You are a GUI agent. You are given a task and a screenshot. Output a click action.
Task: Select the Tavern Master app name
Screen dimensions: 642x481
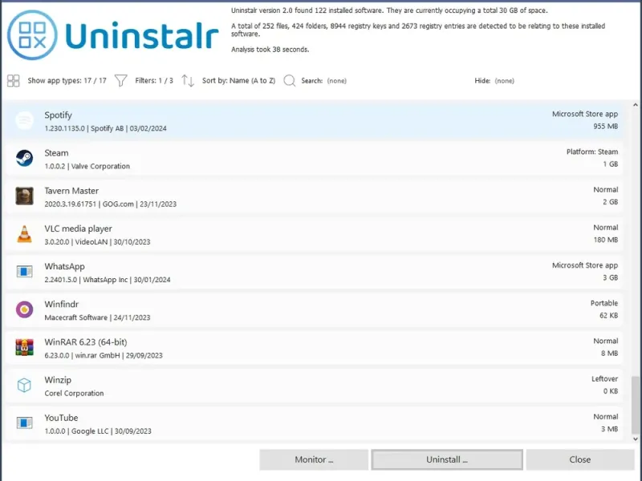(71, 191)
